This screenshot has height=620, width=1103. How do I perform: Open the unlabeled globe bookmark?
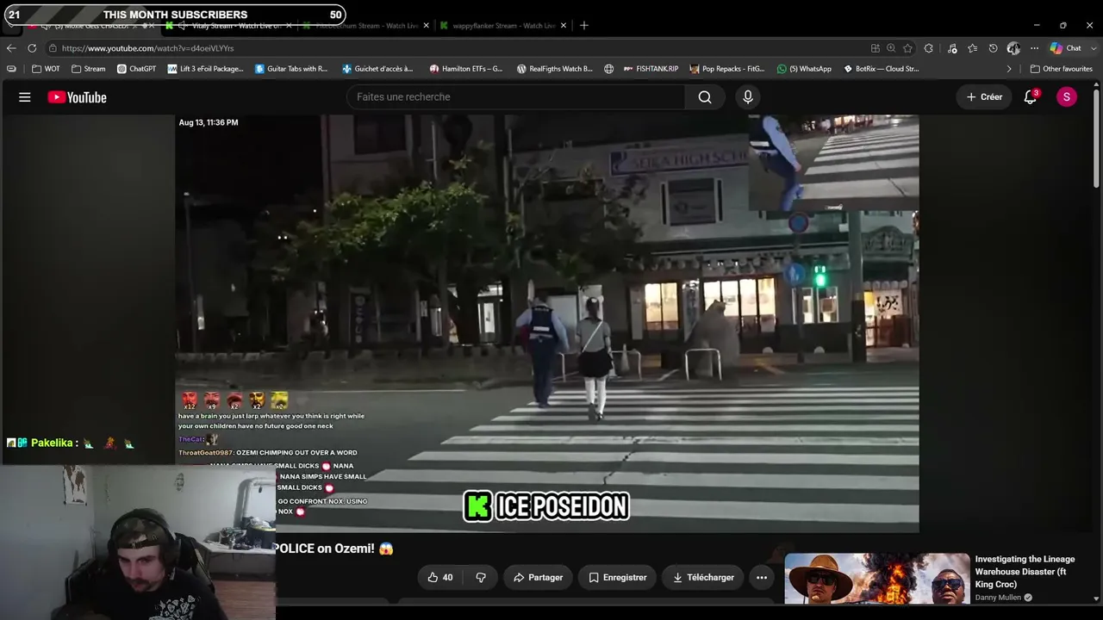tap(609, 69)
